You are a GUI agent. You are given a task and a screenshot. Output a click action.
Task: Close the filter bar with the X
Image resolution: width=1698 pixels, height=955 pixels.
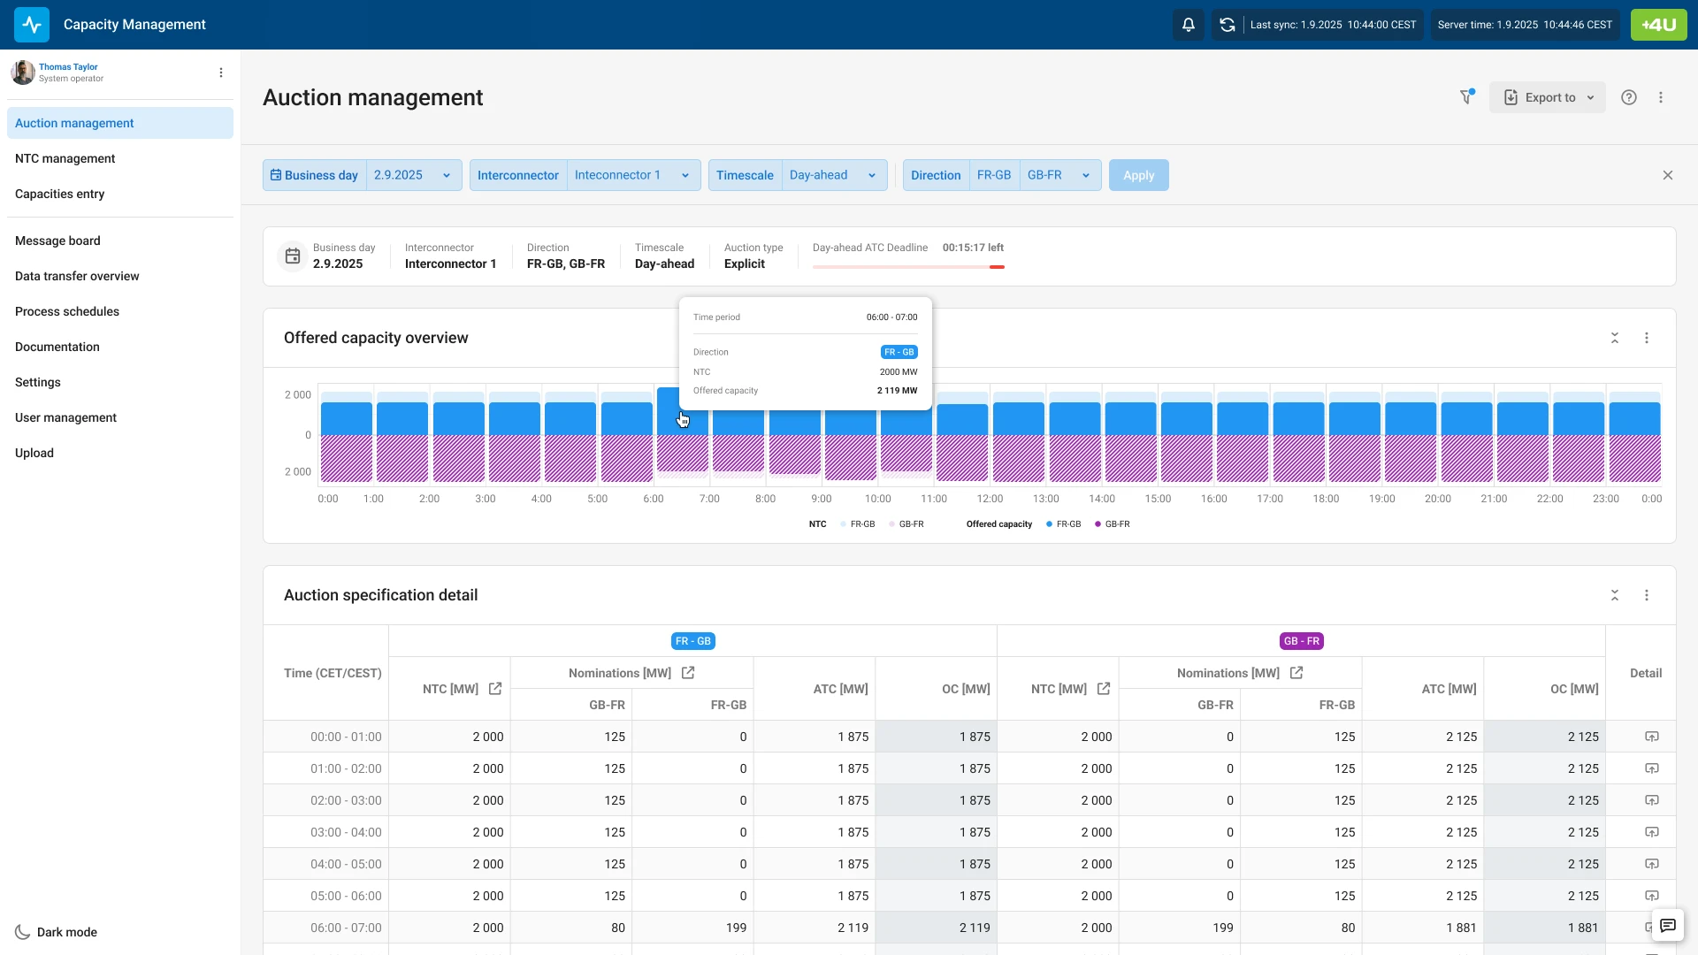[1668, 175]
